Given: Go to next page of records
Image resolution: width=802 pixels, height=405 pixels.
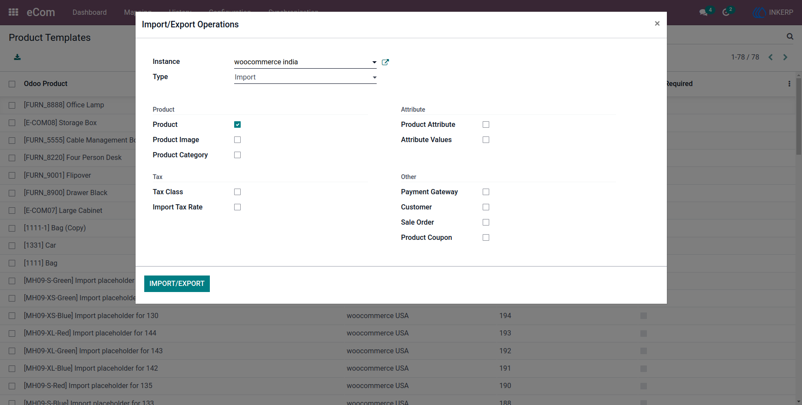Looking at the screenshot, I should [x=785, y=57].
